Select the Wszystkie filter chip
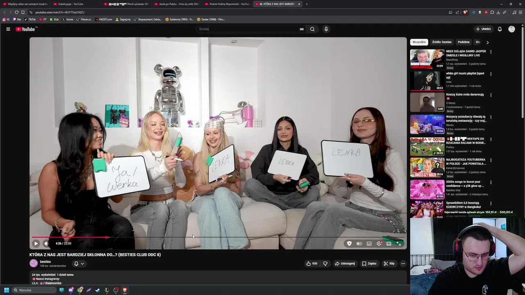525x295 pixels. coord(419,42)
